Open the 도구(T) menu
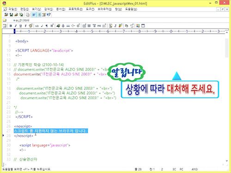The height and width of the screenshot is (173, 231). click(x=90, y=9)
